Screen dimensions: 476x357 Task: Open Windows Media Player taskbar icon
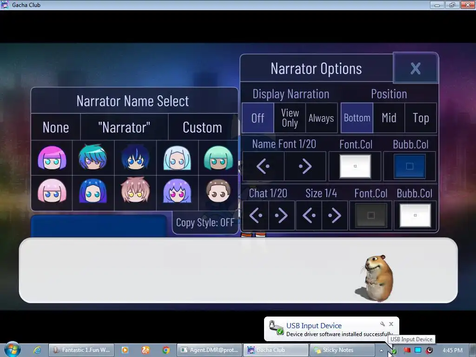pyautogui.click(x=125, y=350)
